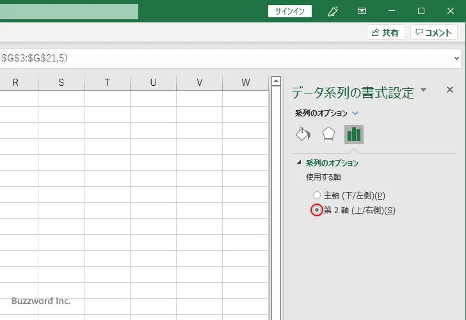
Task: Collapse the 系列のオプション section triangle
Action: tap(299, 162)
